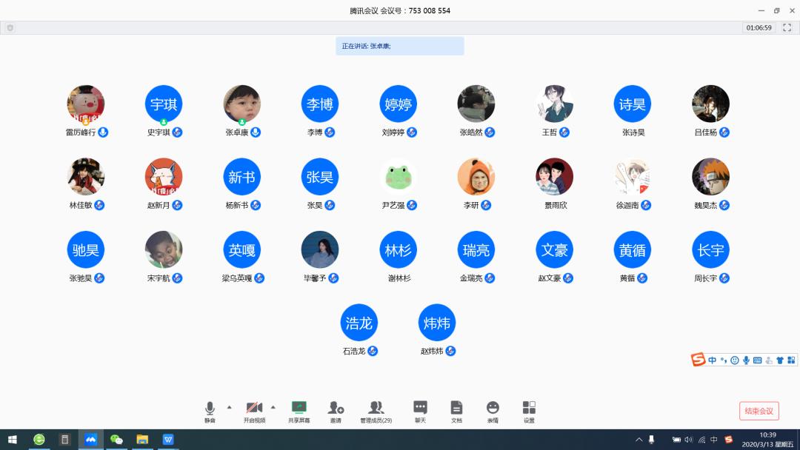Click the red 结束会议 end meeting button
The width and height of the screenshot is (800, 450).
coord(759,411)
